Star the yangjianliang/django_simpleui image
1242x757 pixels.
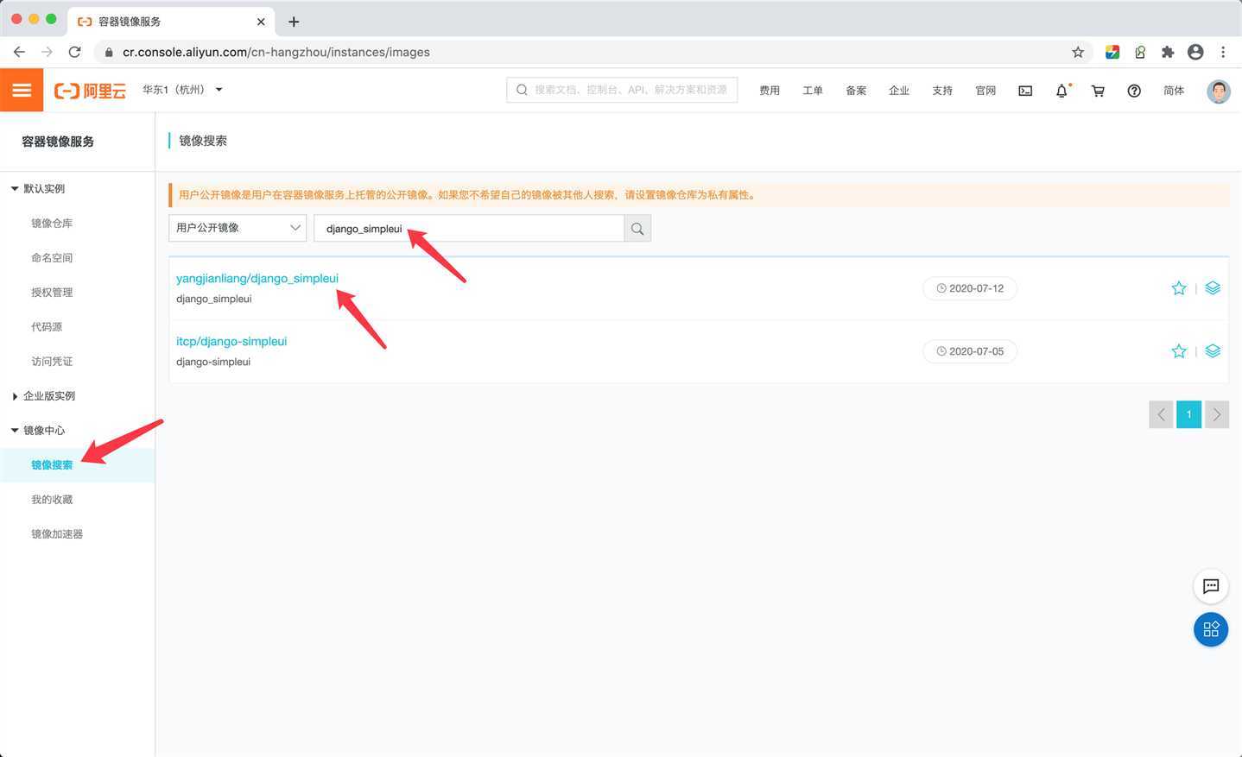pyautogui.click(x=1179, y=288)
